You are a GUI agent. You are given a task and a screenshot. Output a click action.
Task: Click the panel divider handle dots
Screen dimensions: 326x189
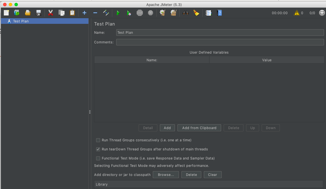coord(90,112)
